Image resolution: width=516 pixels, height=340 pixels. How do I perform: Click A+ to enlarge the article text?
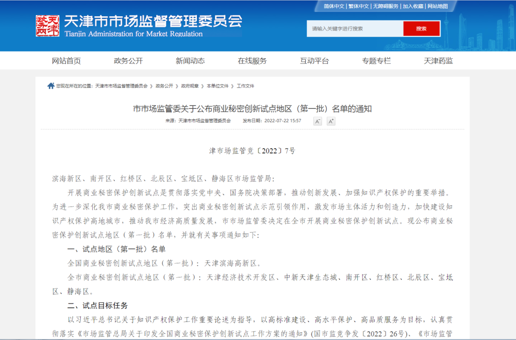pos(331,121)
